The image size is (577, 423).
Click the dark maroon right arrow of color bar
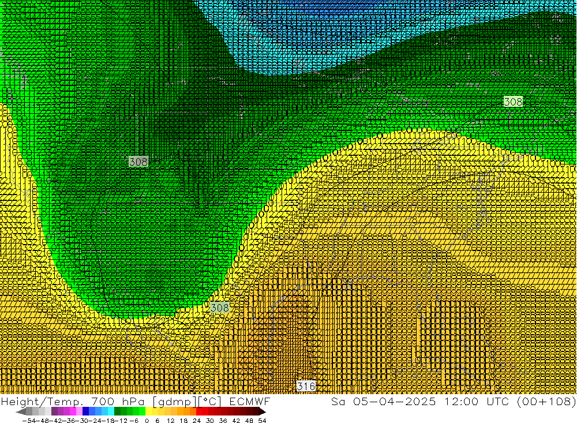click(263, 411)
